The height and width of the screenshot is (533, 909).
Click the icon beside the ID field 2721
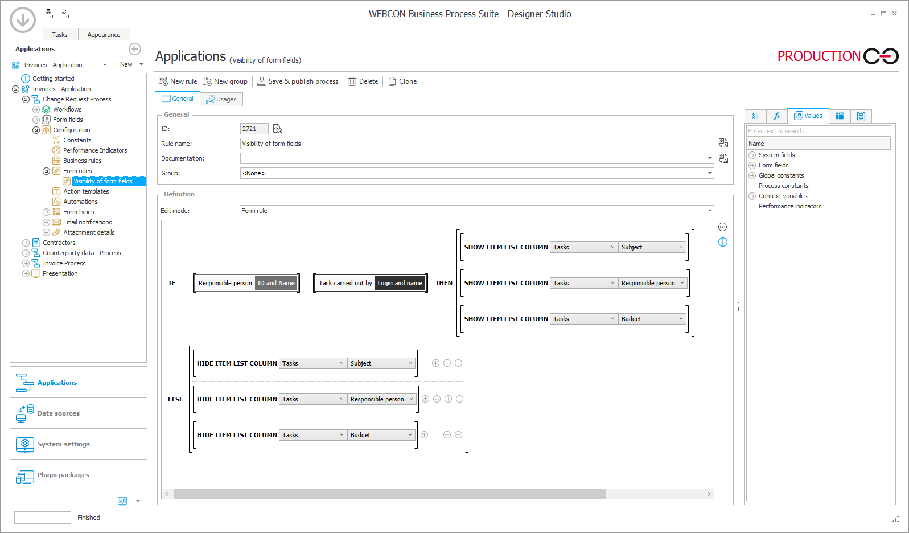coord(278,129)
